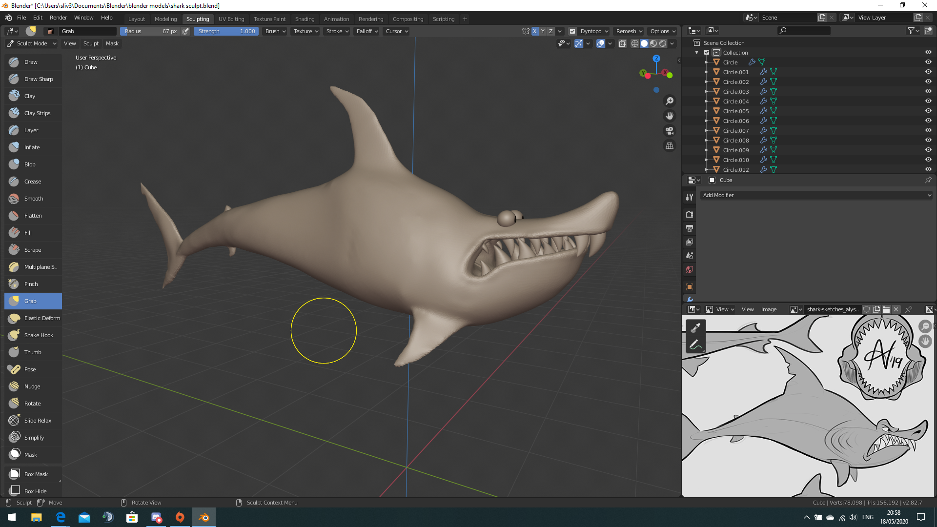
Task: Click the Mask header menu button
Action: pyautogui.click(x=112, y=43)
